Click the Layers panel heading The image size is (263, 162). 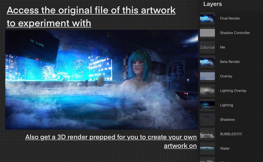coord(212,4)
